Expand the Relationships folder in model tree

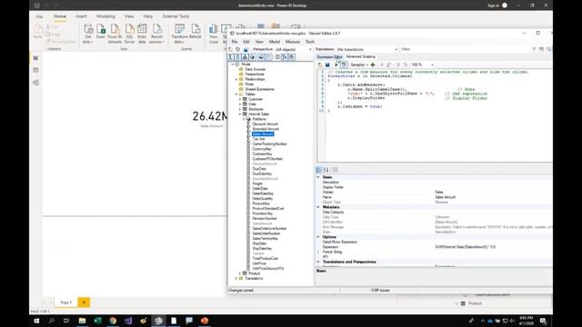click(236, 79)
